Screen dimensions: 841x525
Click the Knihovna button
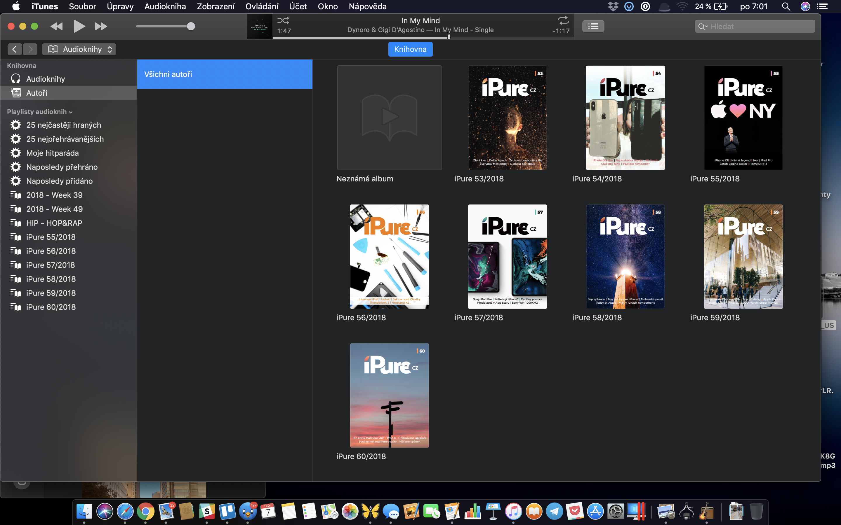tap(410, 49)
